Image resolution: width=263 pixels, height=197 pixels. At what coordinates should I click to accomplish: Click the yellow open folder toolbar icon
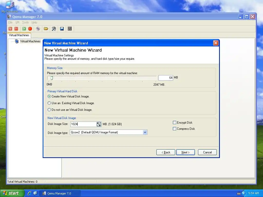click(x=46, y=29)
